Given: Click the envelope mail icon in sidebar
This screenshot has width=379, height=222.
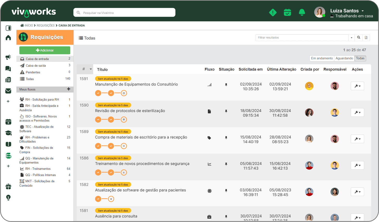Looking at the screenshot, I should (x=8, y=91).
